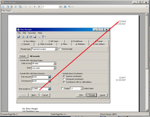This screenshot has height=117, width=150.
Task: Switch to the Filters tab
Action: pos(64,44)
